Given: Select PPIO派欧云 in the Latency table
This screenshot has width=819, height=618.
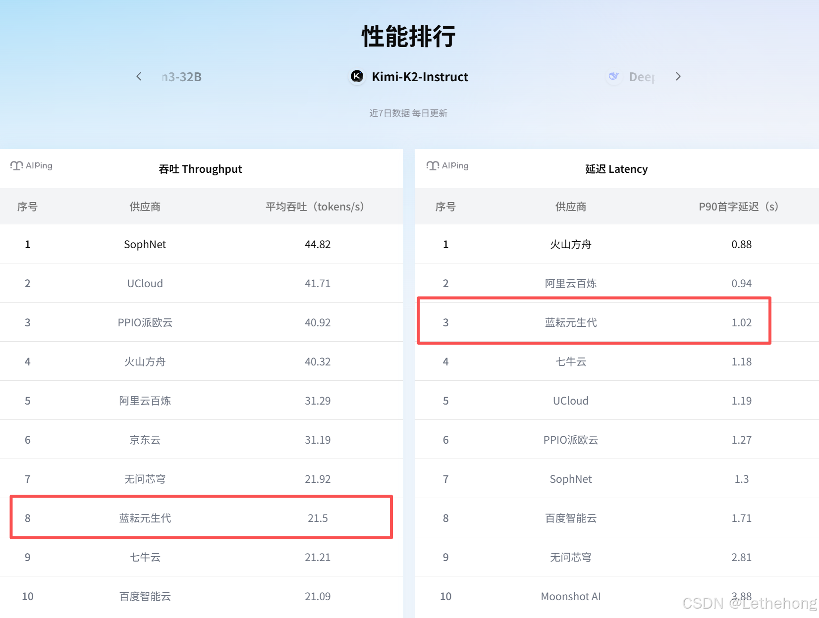Looking at the screenshot, I should coord(571,440).
